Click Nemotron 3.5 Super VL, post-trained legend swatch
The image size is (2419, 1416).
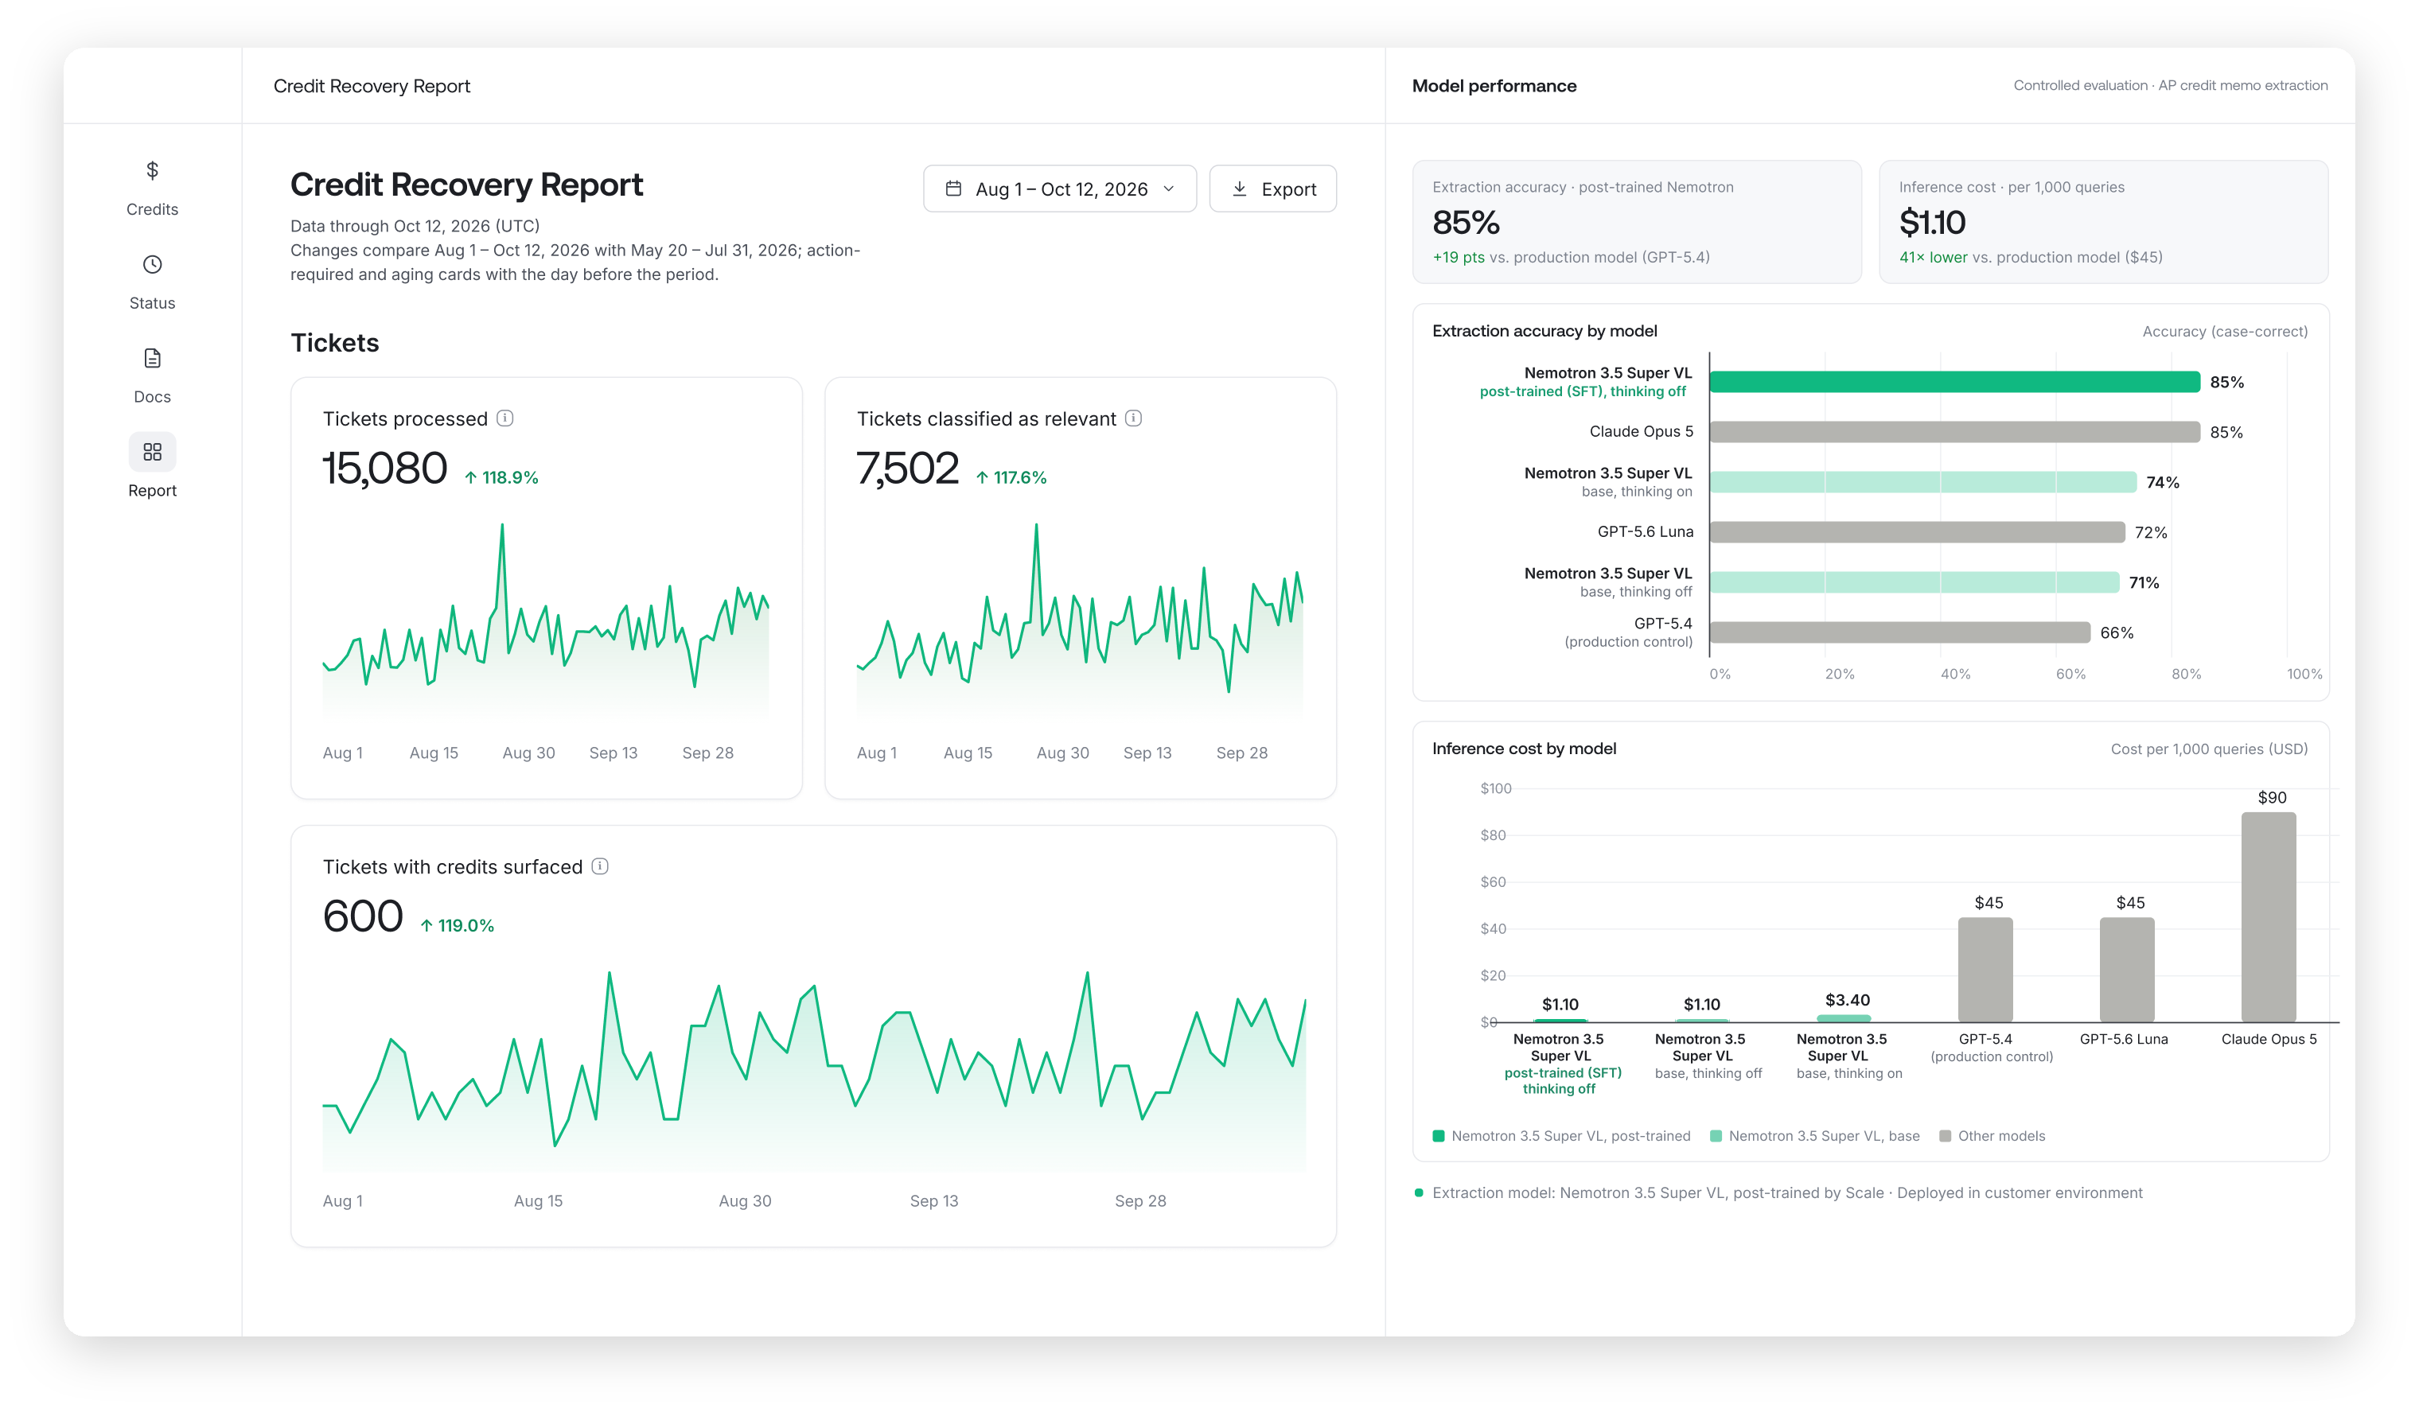[x=1438, y=1136]
